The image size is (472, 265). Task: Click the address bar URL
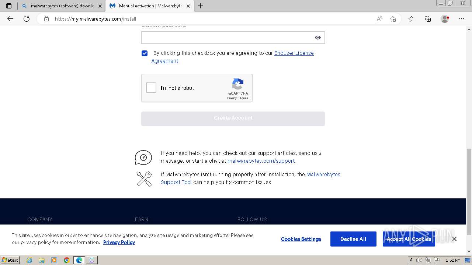96,19
